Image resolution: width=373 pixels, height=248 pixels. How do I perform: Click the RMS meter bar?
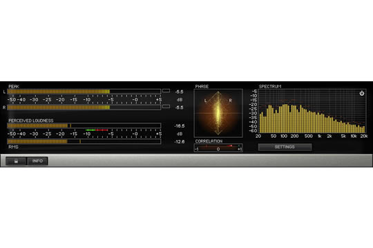click(x=84, y=141)
